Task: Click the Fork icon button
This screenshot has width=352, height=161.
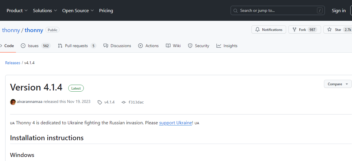Action: click(294, 30)
